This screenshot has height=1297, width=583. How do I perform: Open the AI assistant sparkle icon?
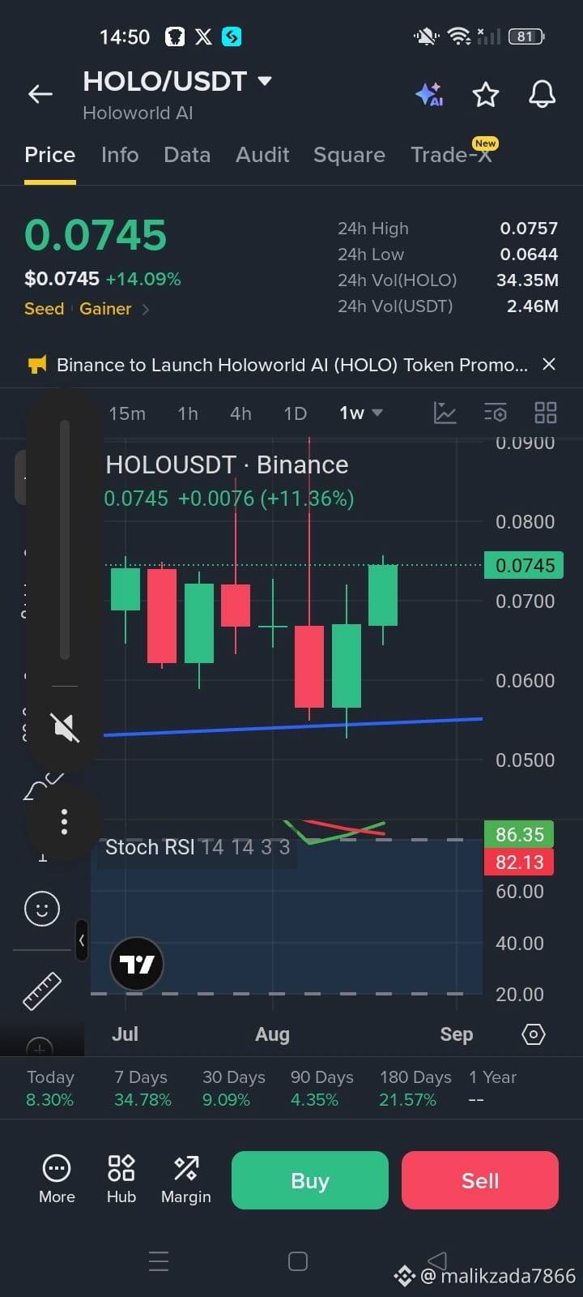429,94
